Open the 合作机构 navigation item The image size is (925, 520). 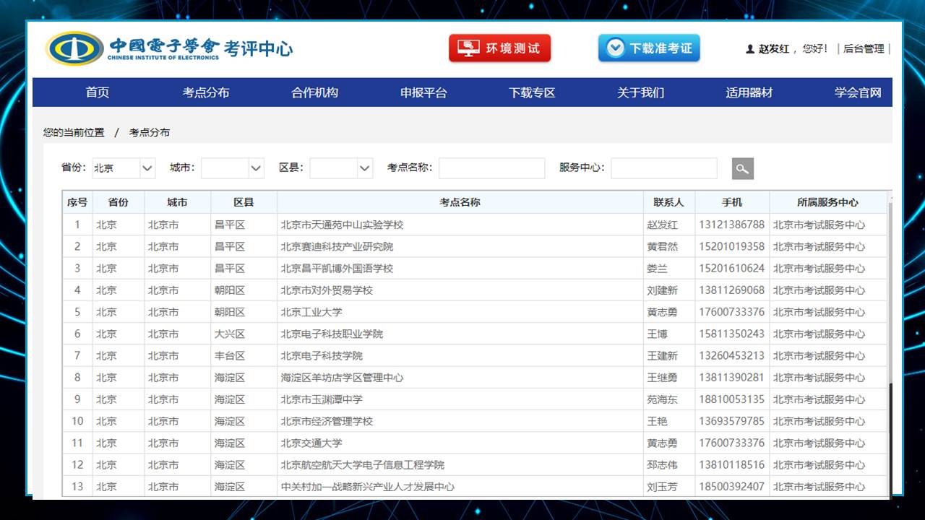[315, 92]
